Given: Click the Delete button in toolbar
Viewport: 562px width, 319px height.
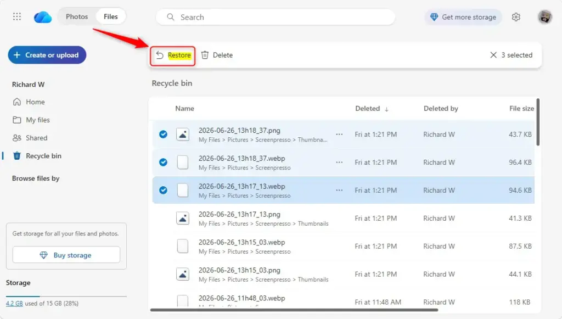Looking at the screenshot, I should click(217, 55).
